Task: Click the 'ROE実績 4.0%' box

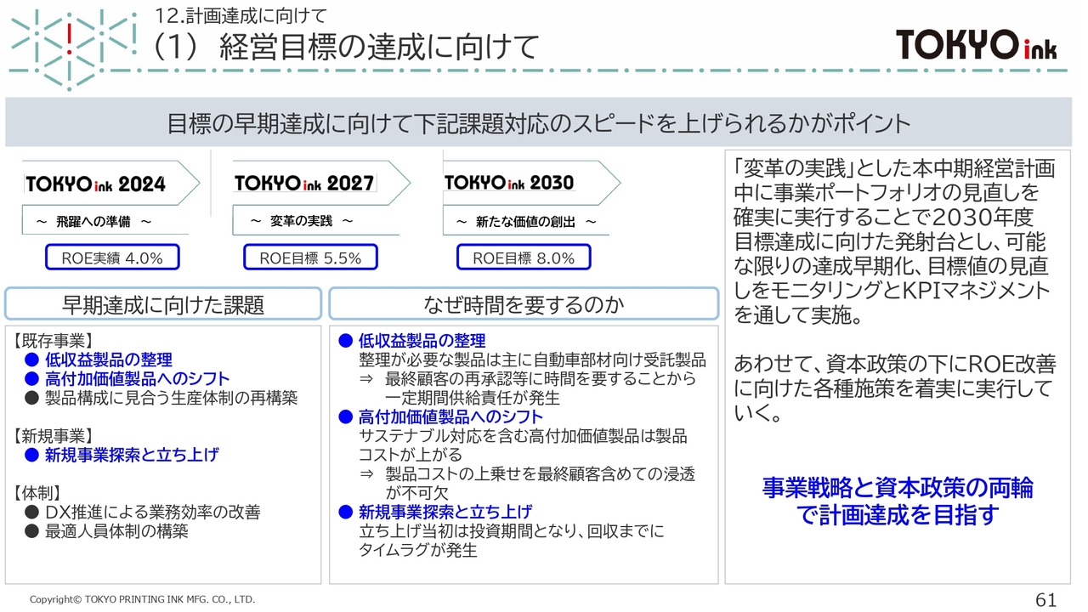Action: 112,258
